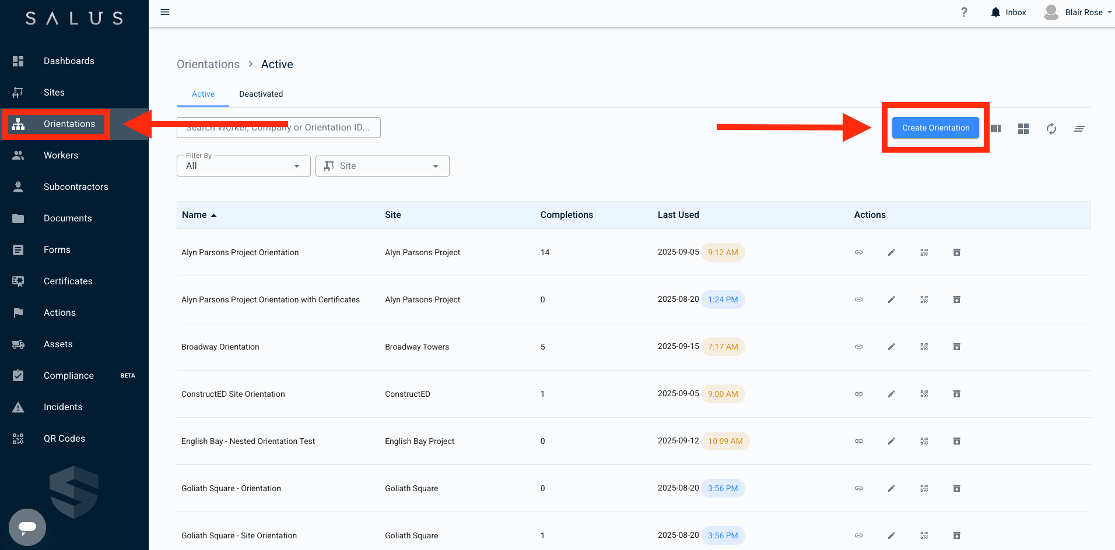Open the Filter By dropdown
Viewport: 1115px width, 550px height.
click(243, 165)
